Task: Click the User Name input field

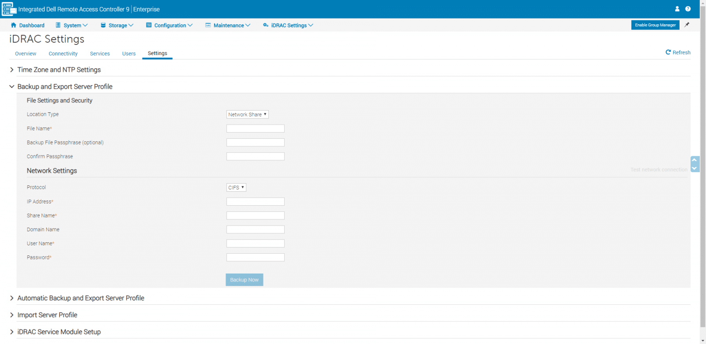Action: [x=255, y=244]
